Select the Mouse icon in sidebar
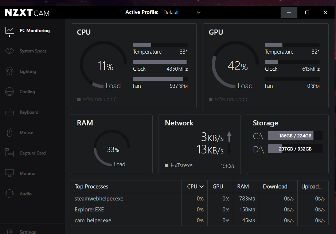Screen dimensions: 336x234 [x=9, y=133]
